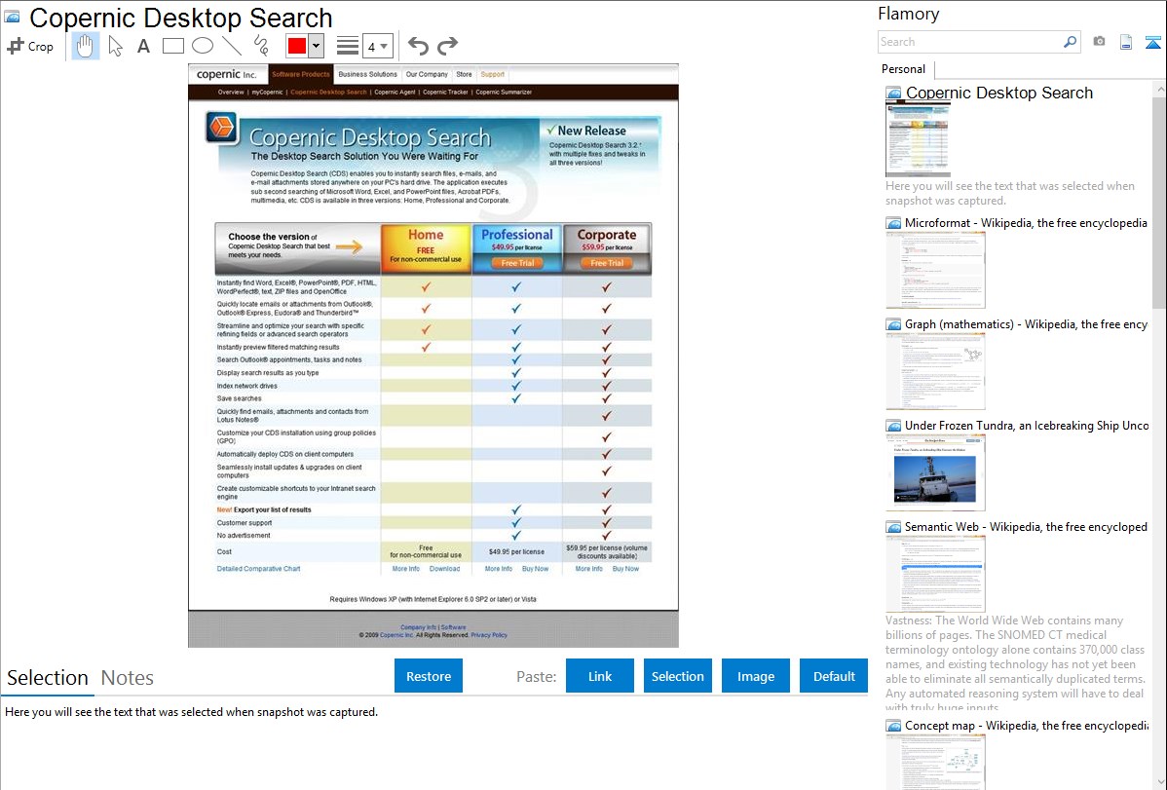This screenshot has width=1167, height=790.
Task: Click the Link paste button
Action: 600,676
